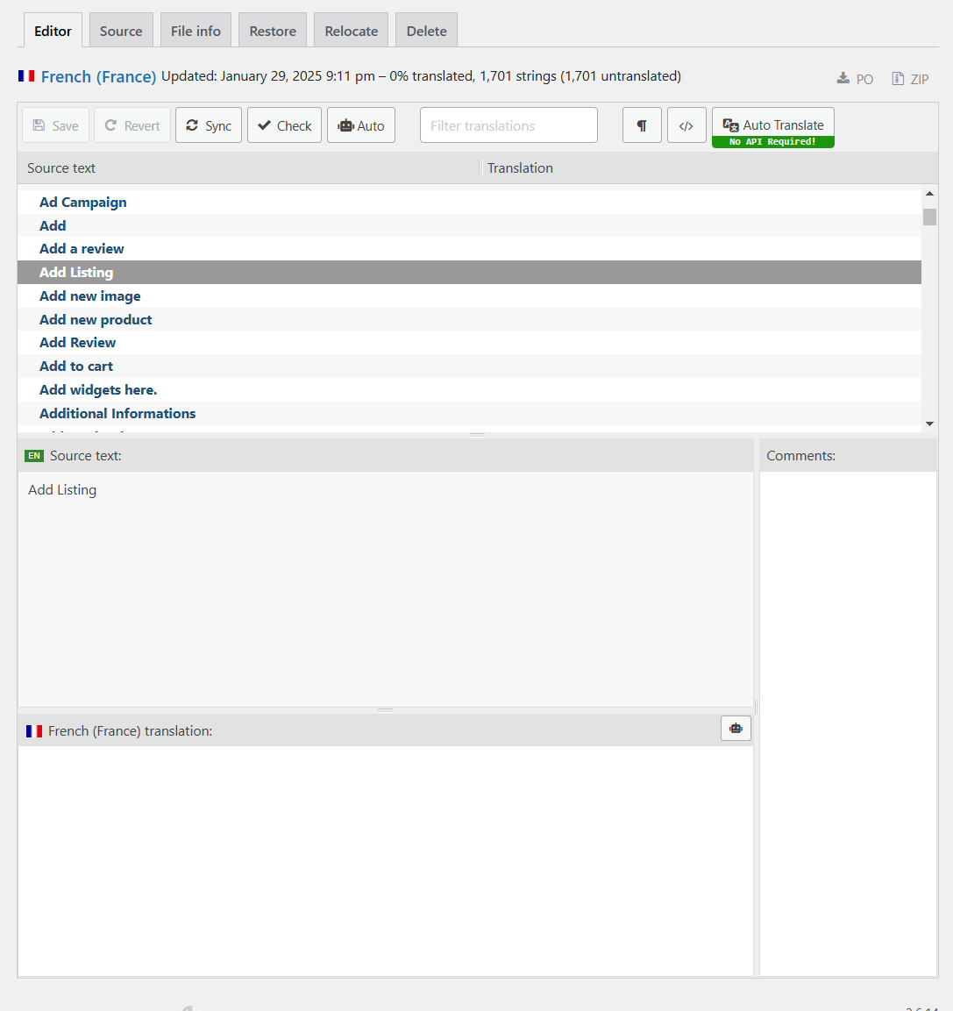Click robot icon in French translation header
The width and height of the screenshot is (953, 1011).
736,729
